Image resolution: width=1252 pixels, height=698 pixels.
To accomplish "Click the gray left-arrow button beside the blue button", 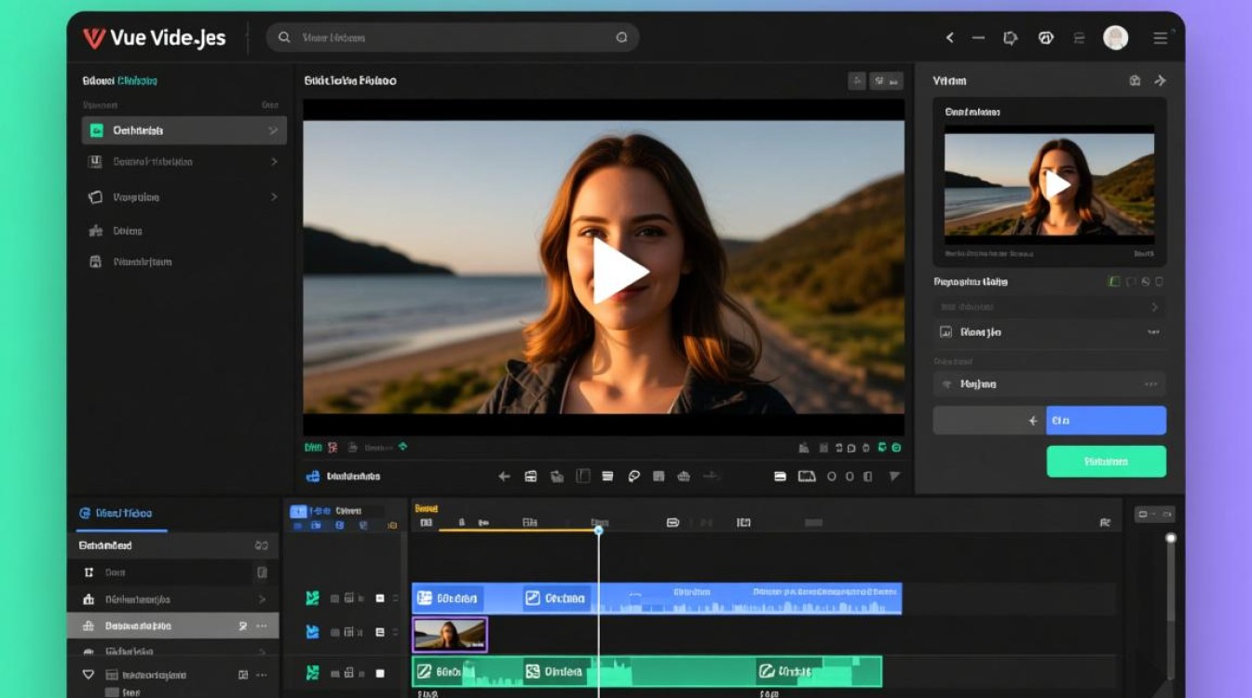I will 989,421.
